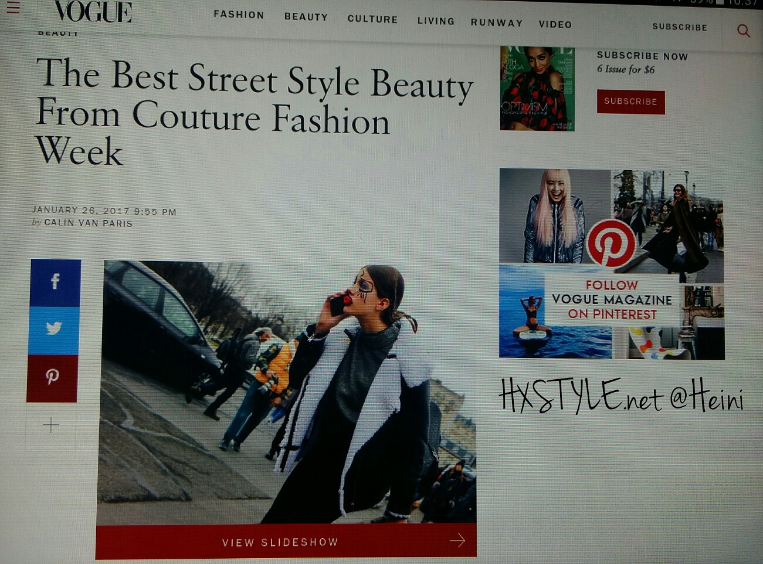Viewport: 763px width, 564px height.
Task: Go to Vogue homepage logo
Action: (93, 12)
